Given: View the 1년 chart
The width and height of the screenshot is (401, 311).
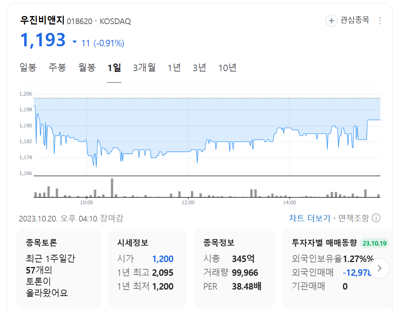Looking at the screenshot, I should (x=174, y=67).
